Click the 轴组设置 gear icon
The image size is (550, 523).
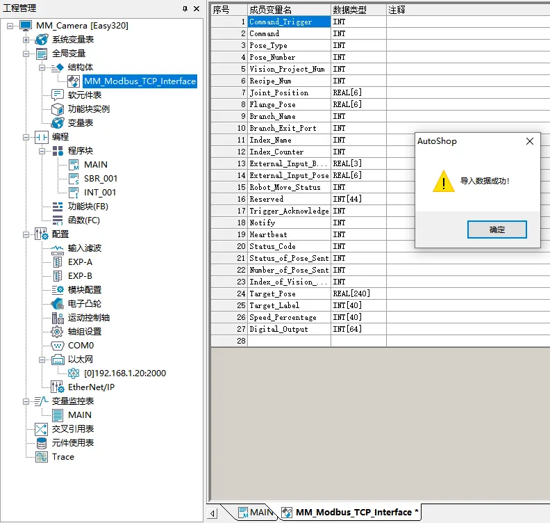click(x=57, y=332)
